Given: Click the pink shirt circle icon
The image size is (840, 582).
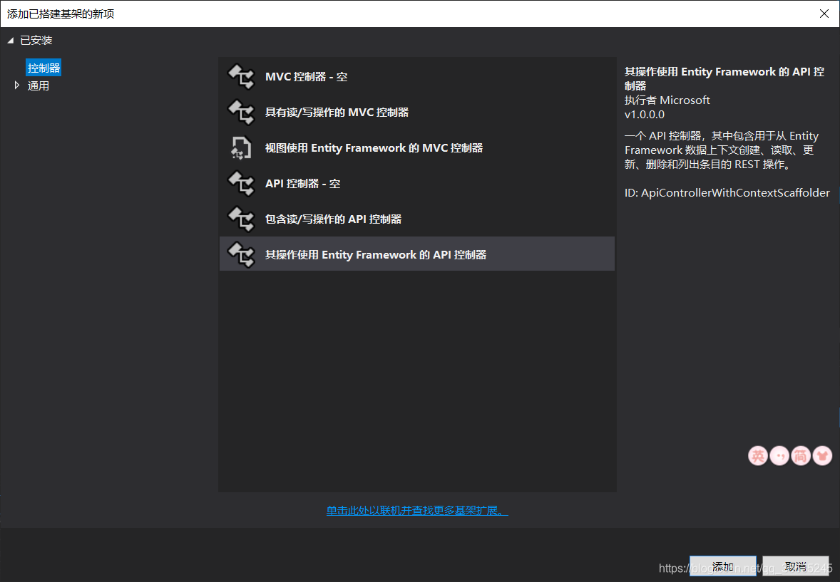Looking at the screenshot, I should pyautogui.click(x=821, y=455).
